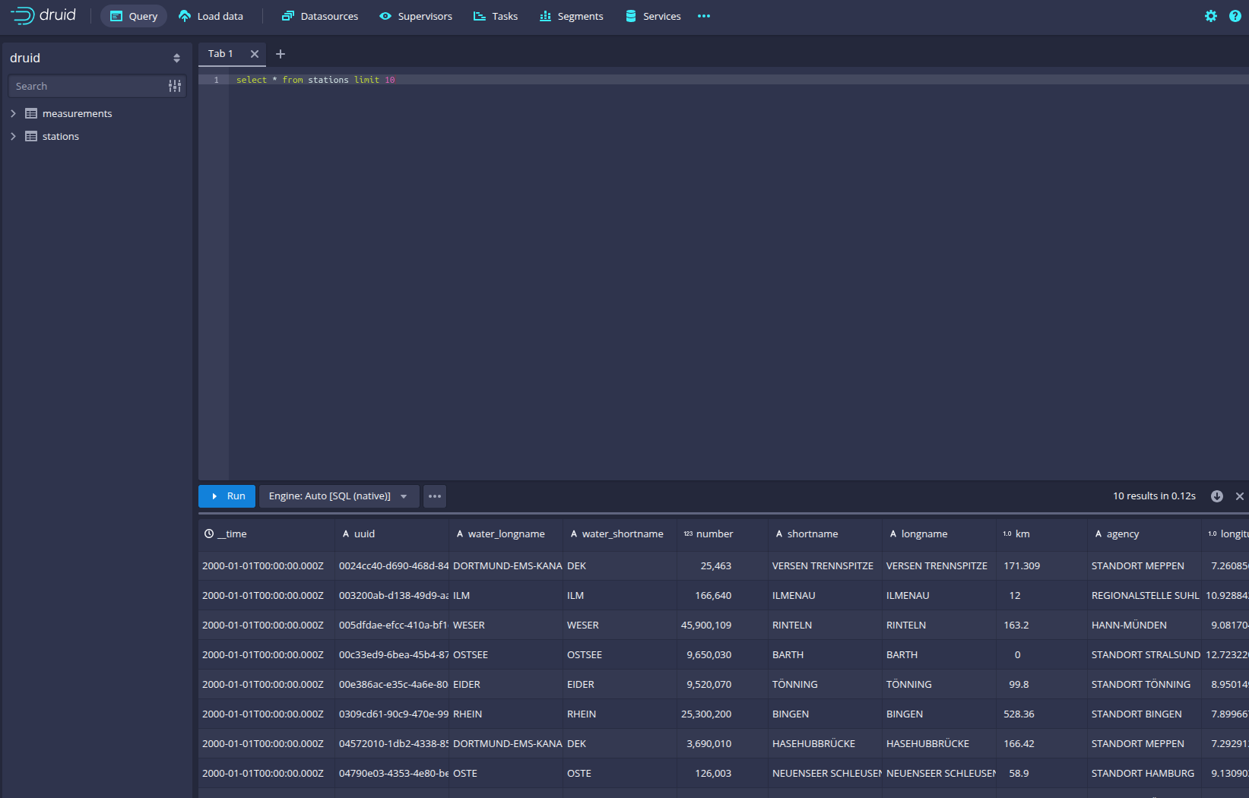The width and height of the screenshot is (1249, 798).
Task: Add a new query tab
Action: click(x=281, y=54)
